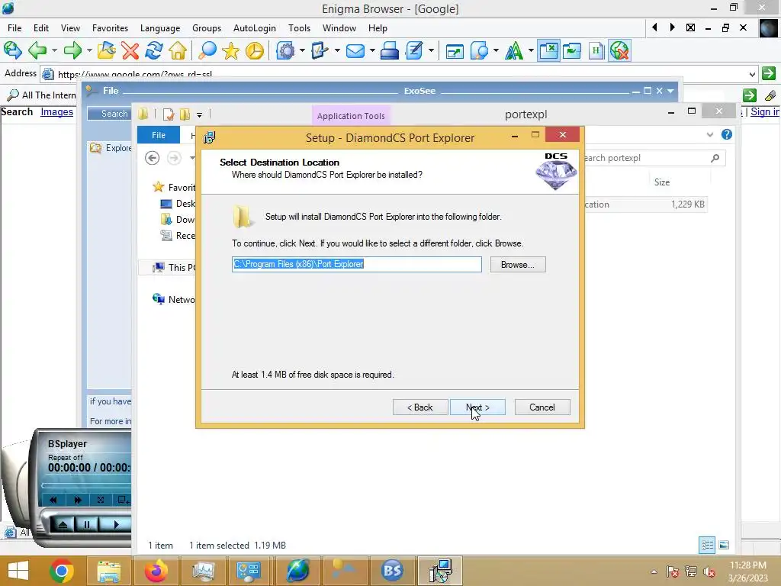Open the Forward arrow dropdown in browser toolbar
Viewport: 781px width, 586px height.
pos(89,50)
